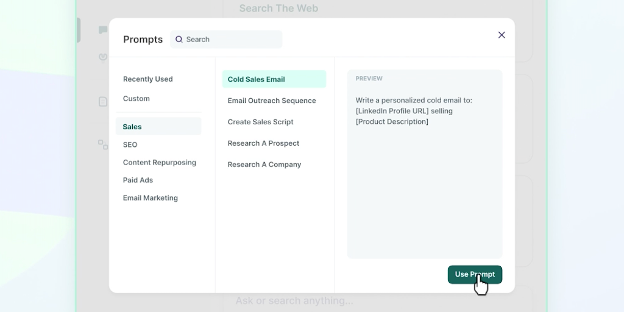Open the chat bubble icon in the sidebar
This screenshot has height=312, width=624.
pyautogui.click(x=103, y=30)
